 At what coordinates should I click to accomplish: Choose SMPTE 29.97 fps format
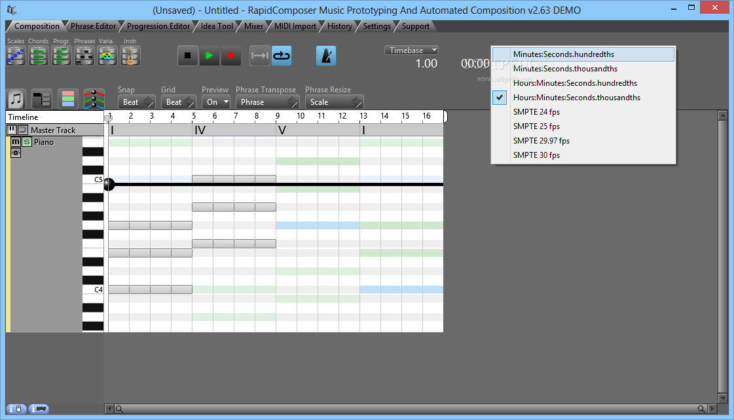[x=583, y=141]
